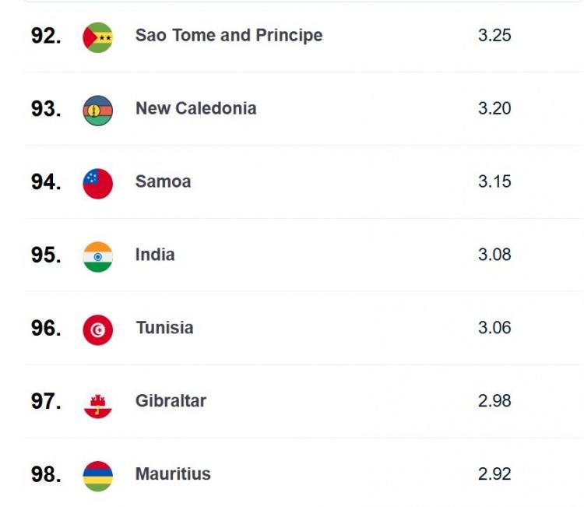The width and height of the screenshot is (584, 507).
Task: Click the New Caledonia flag icon
Action: click(x=97, y=111)
